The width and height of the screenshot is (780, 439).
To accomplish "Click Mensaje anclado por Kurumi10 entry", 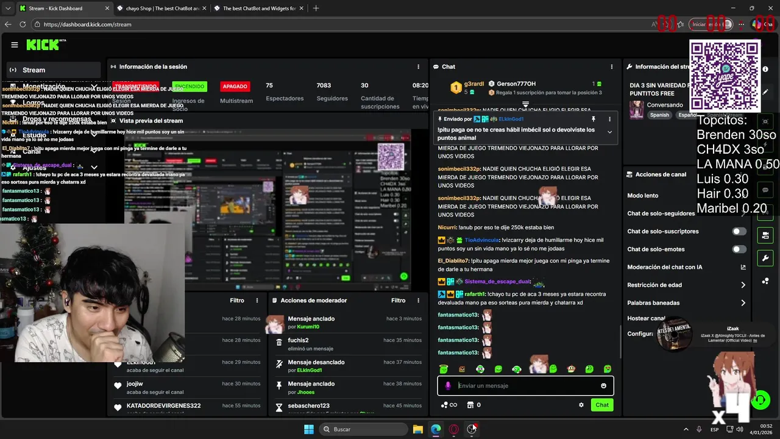I will click(348, 323).
